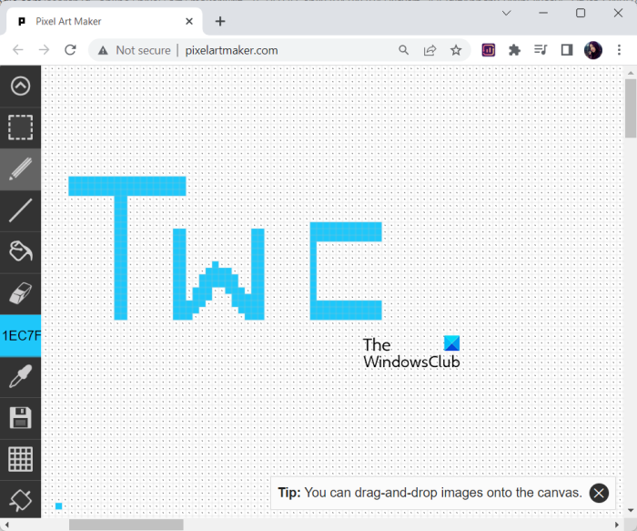This screenshot has height=531, width=637.
Task: Open the 1EC7F color picker swatch
Action: point(20,335)
